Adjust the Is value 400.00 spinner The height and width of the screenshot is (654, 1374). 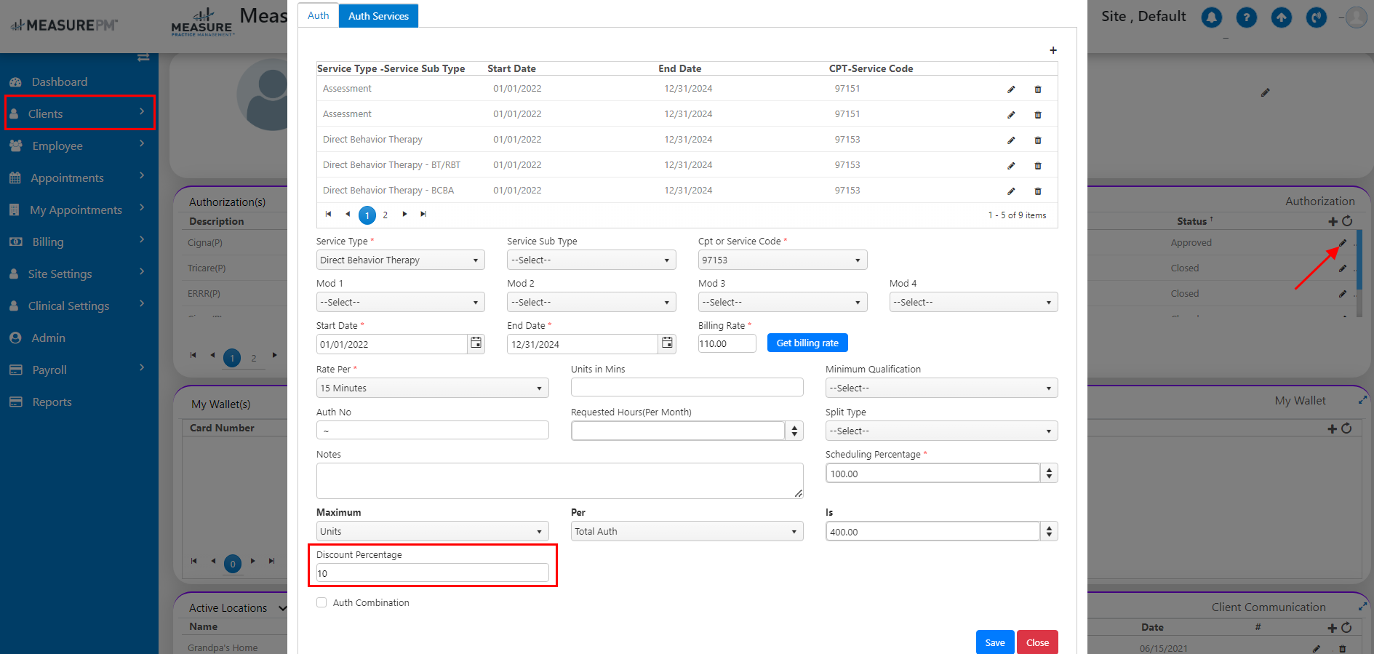(x=1049, y=531)
